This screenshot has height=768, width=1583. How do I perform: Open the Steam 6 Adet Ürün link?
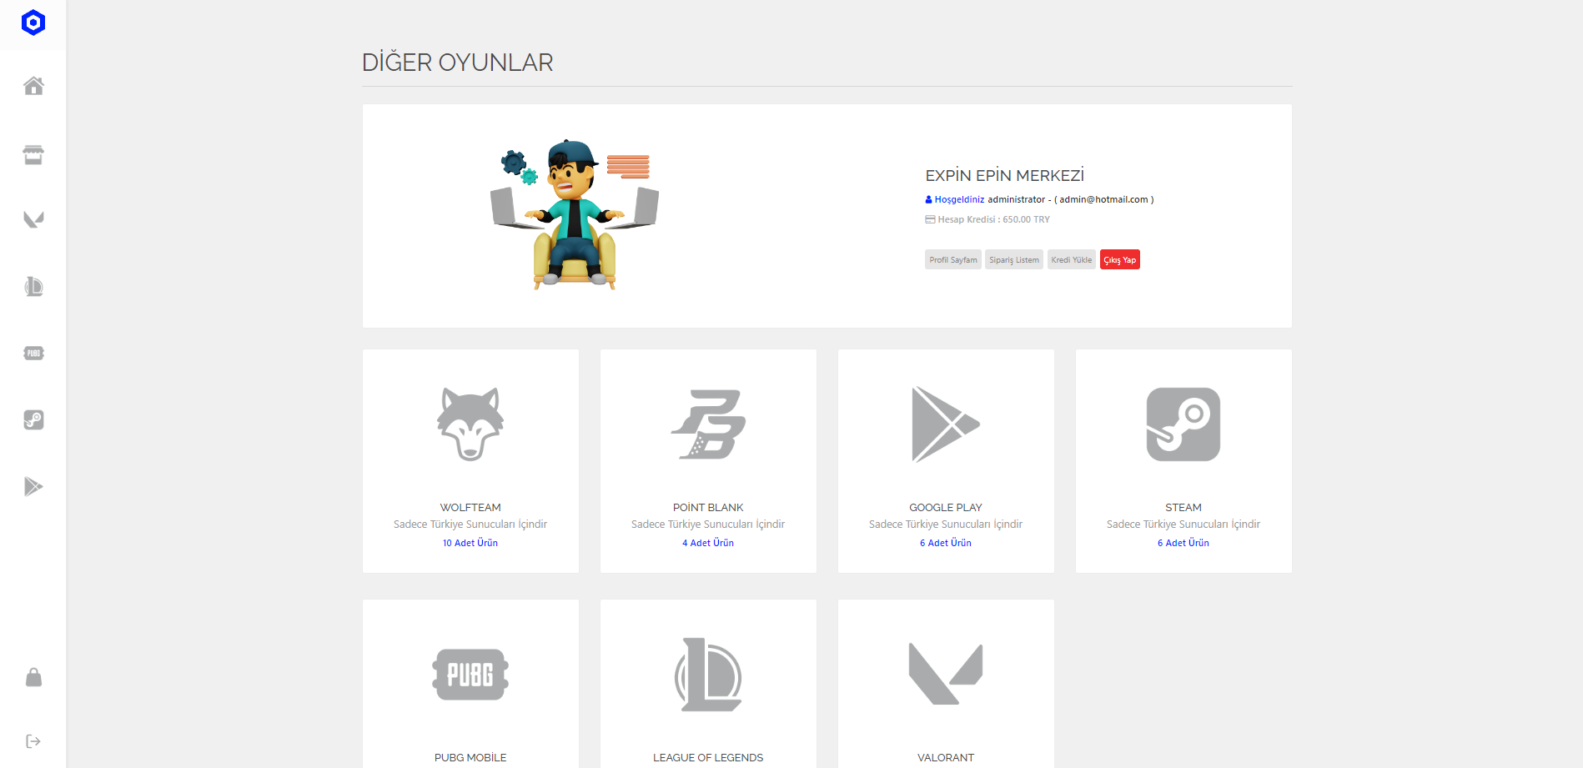(1183, 543)
